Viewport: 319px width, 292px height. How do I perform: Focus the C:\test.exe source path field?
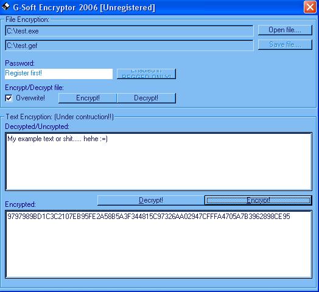[x=129, y=30]
